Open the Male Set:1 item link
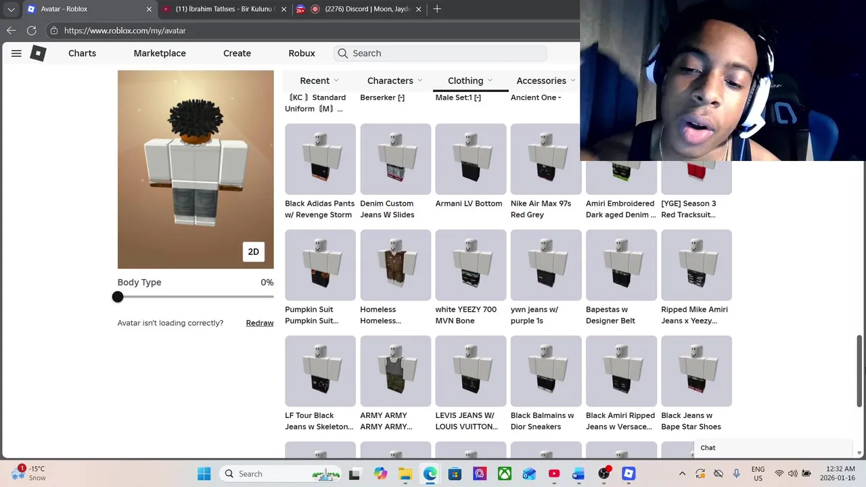Image resolution: width=866 pixels, height=487 pixels. 458,97
